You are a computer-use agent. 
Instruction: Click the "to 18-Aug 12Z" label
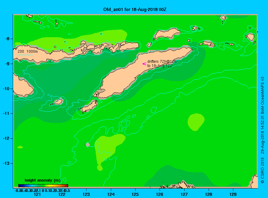(160, 66)
